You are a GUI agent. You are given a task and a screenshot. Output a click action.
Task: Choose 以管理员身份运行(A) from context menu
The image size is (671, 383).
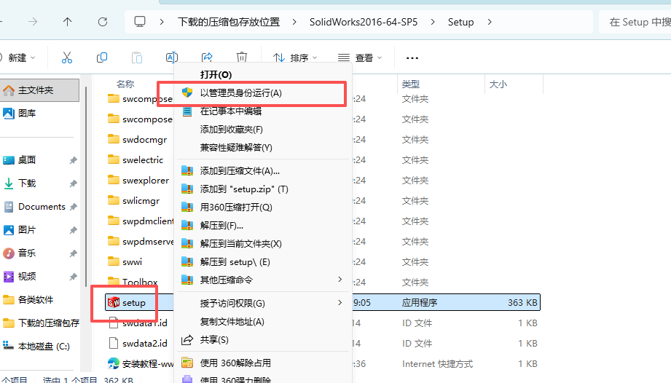pos(263,93)
